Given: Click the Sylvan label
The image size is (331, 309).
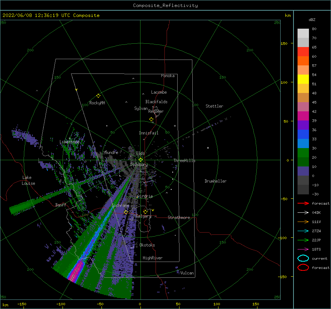Looking at the screenshot, I should click(x=141, y=108).
